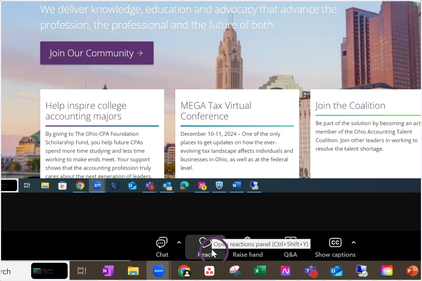Open Chrome with profile on bottom taskbar
The width and height of the screenshot is (422, 281).
click(x=184, y=271)
